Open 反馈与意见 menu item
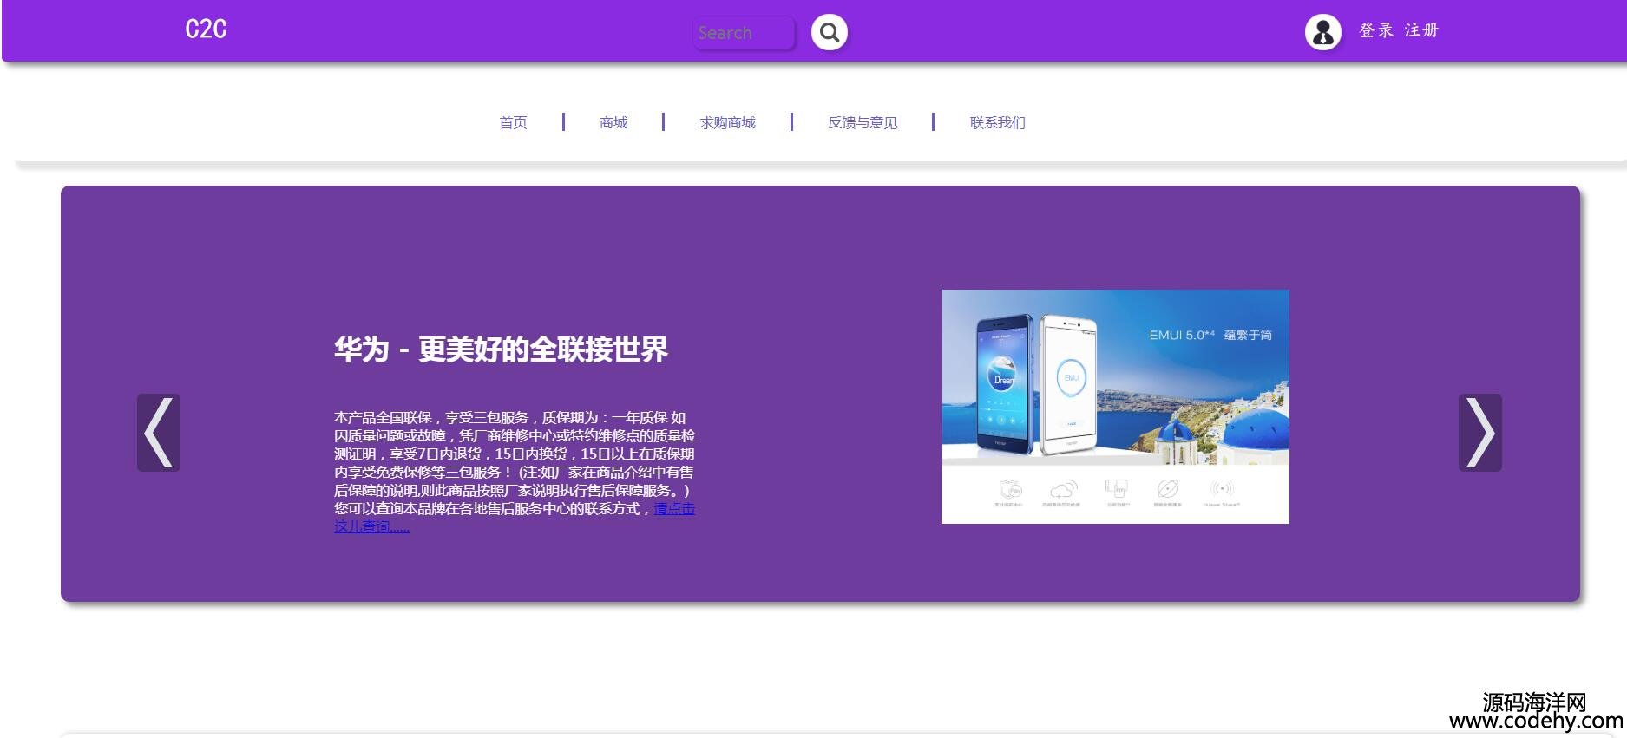 click(863, 122)
